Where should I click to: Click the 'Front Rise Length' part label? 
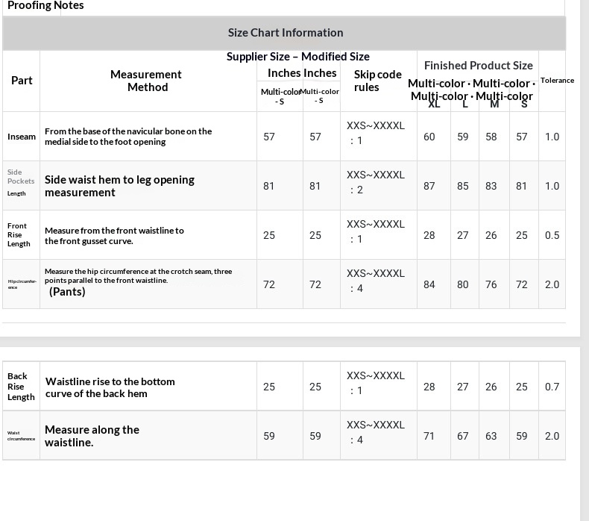(19, 234)
